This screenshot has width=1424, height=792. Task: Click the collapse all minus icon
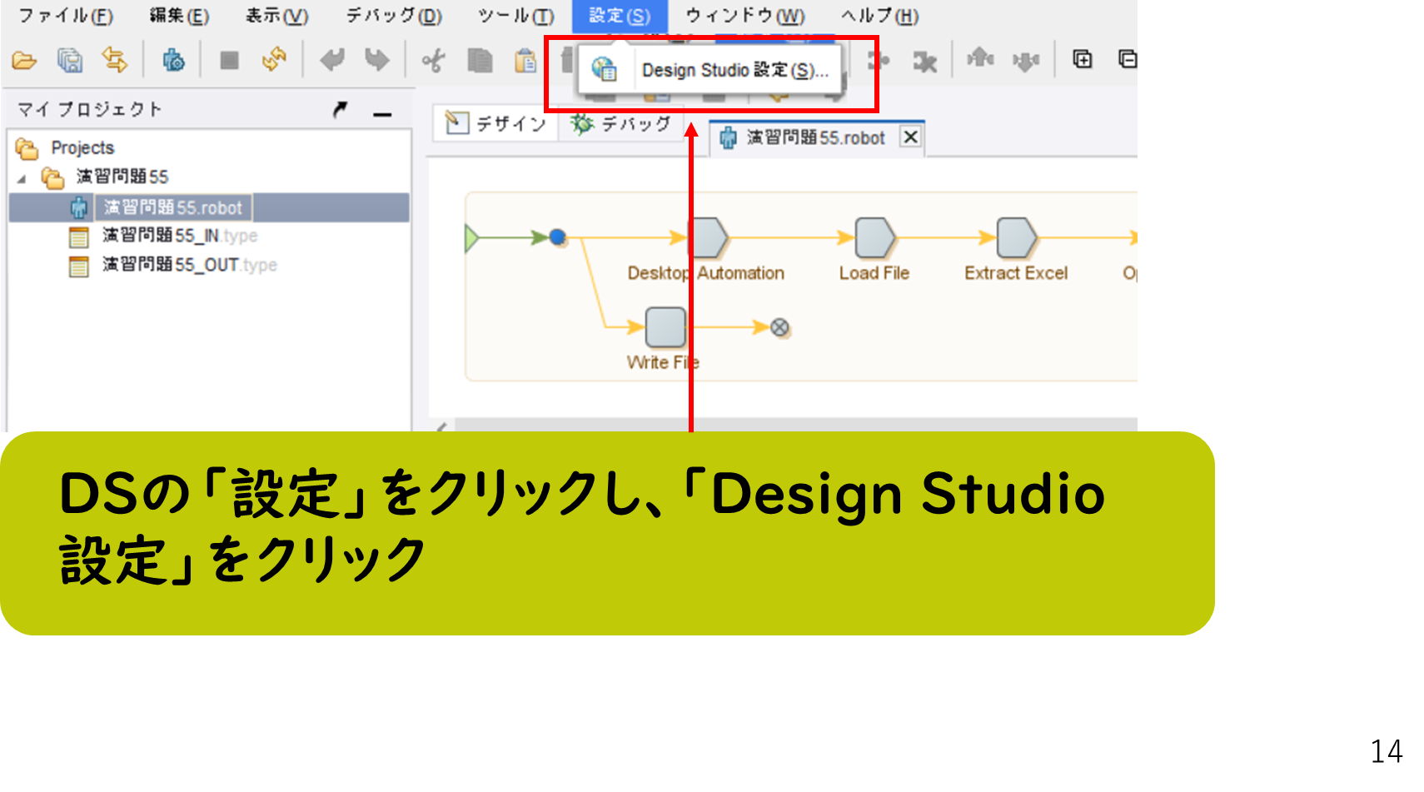pos(1128,59)
